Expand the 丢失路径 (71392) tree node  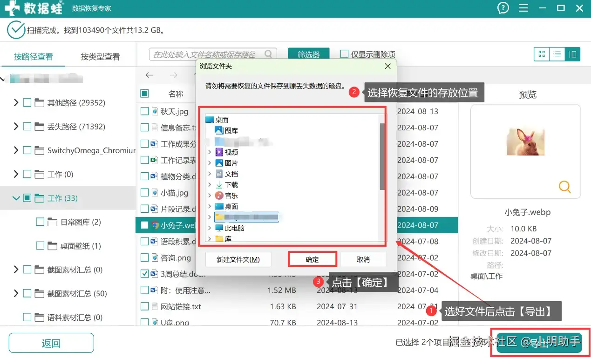click(16, 126)
